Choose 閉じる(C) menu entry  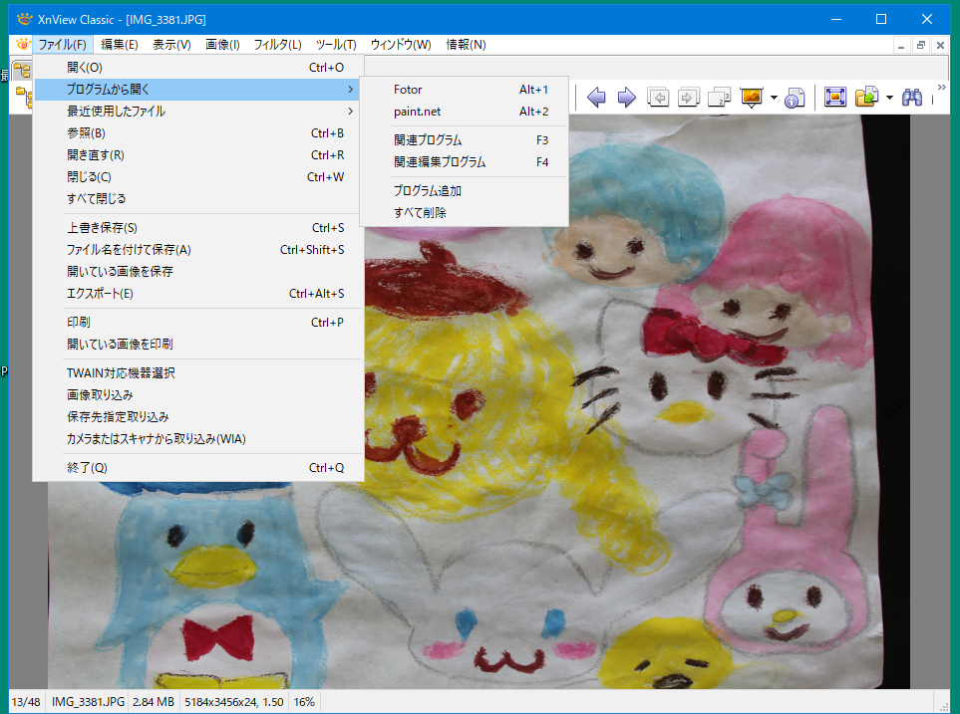coord(197,177)
